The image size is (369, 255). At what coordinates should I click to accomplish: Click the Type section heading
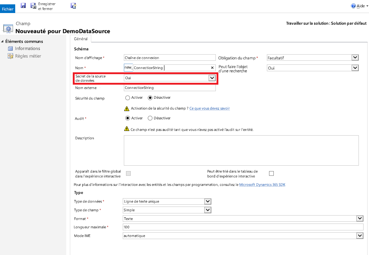(78, 193)
